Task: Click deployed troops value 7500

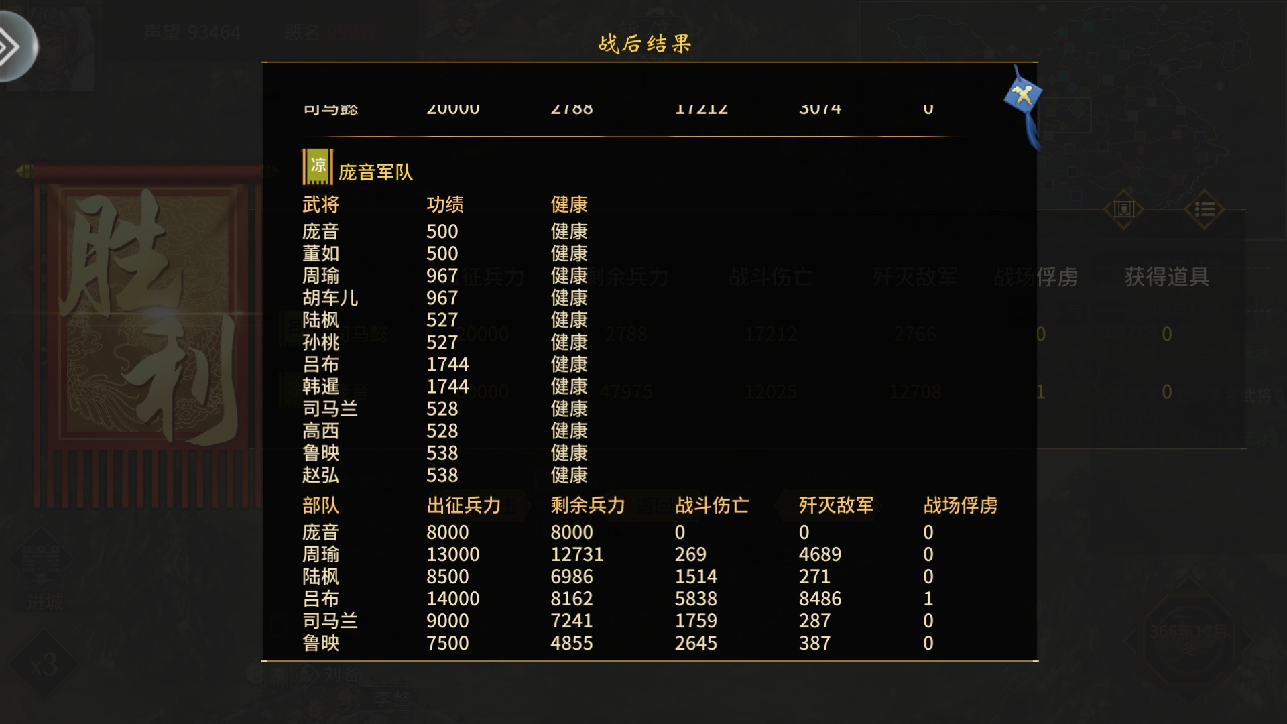Action: [x=448, y=643]
